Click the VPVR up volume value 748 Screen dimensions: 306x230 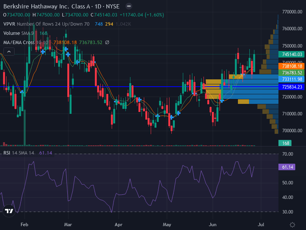click(99, 24)
